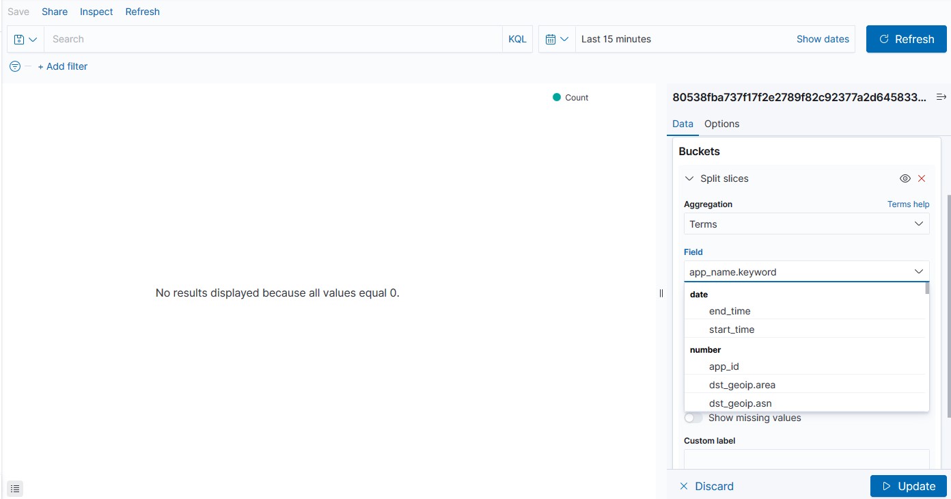Screen dimensions: 951x499
Task: Discard the pending visualization changes
Action: click(707, 486)
